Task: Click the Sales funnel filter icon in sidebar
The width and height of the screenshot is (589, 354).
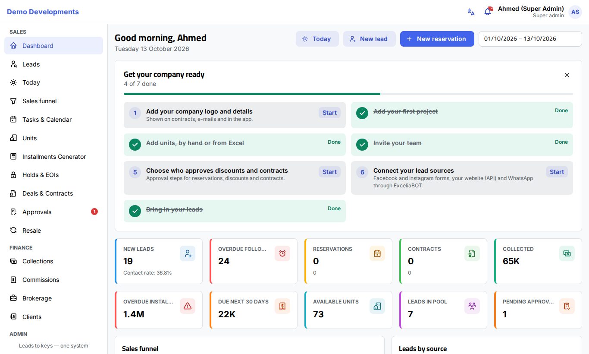Action: [x=13, y=101]
